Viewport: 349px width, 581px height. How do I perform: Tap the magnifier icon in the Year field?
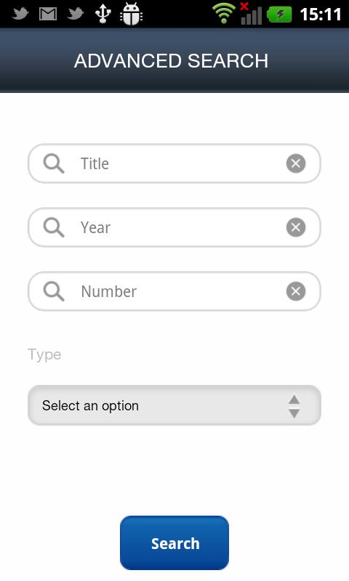54,227
